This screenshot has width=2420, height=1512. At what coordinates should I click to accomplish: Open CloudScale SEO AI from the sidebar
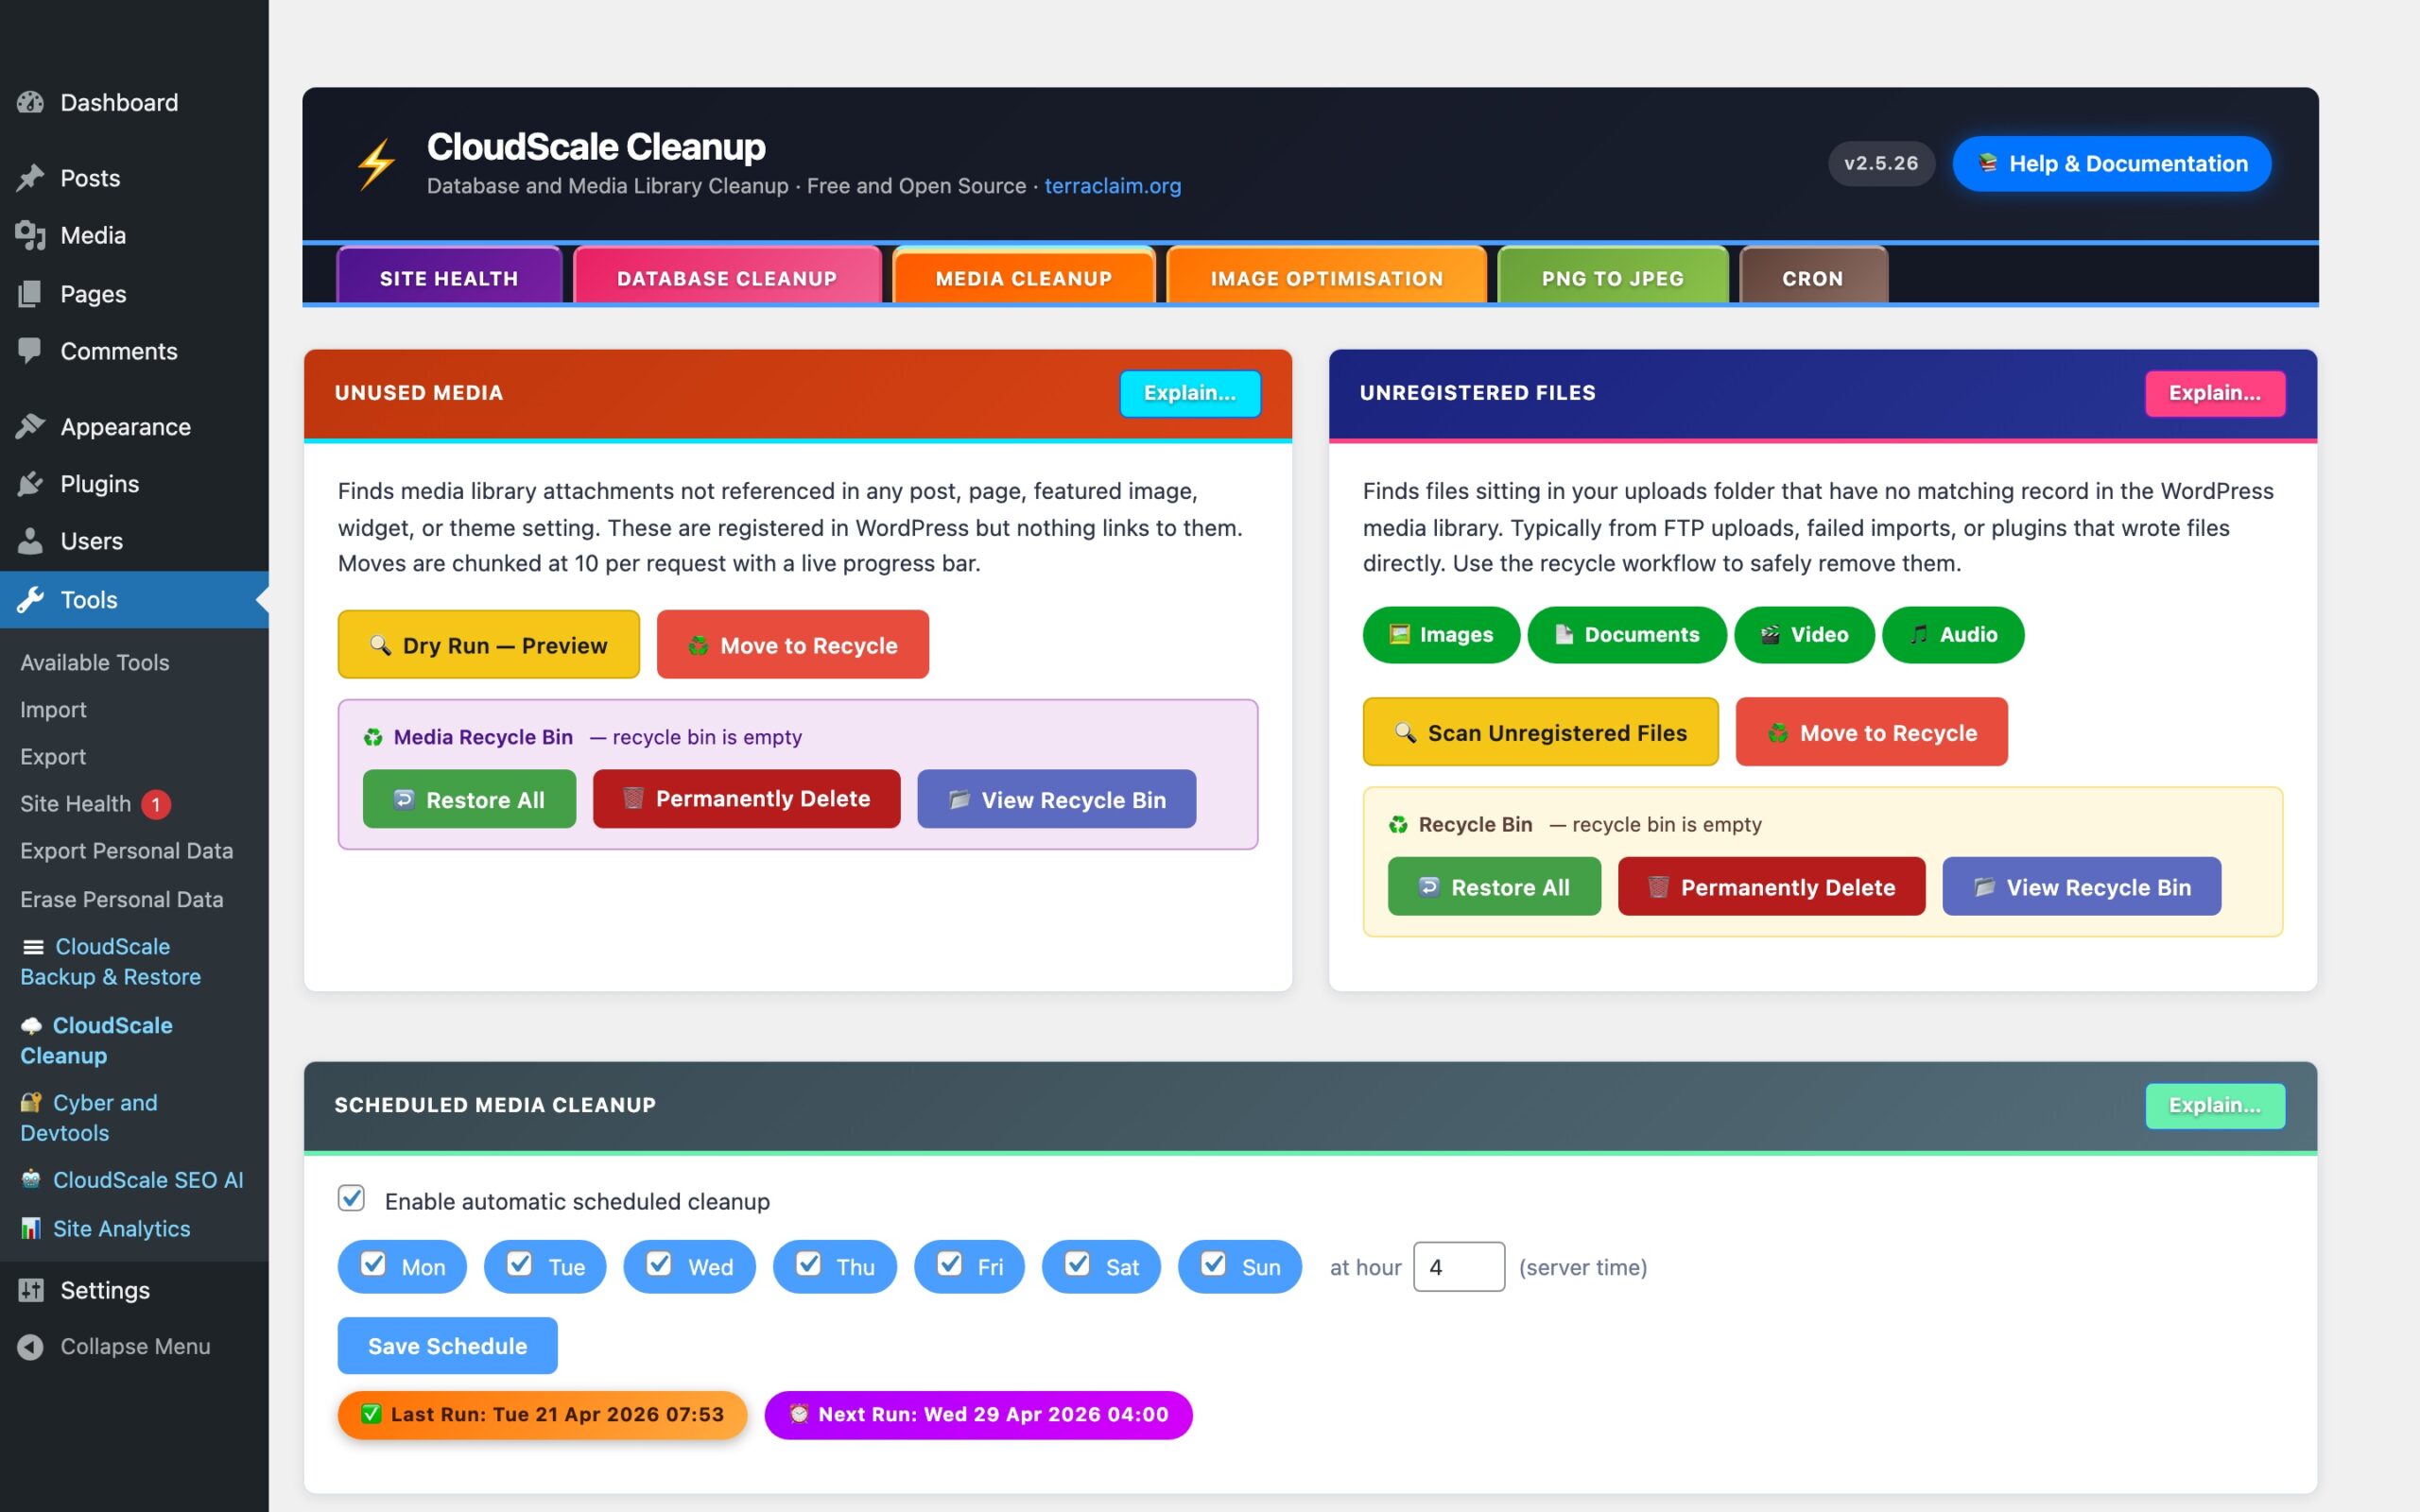(147, 1180)
